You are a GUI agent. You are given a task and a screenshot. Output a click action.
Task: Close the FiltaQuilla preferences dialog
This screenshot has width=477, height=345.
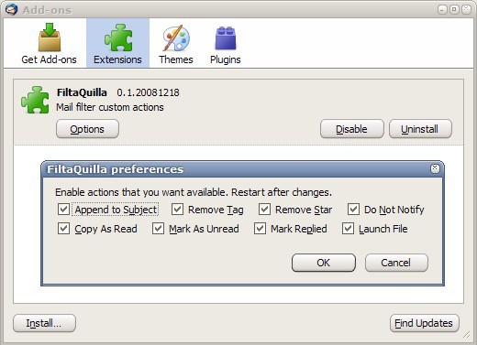435,168
